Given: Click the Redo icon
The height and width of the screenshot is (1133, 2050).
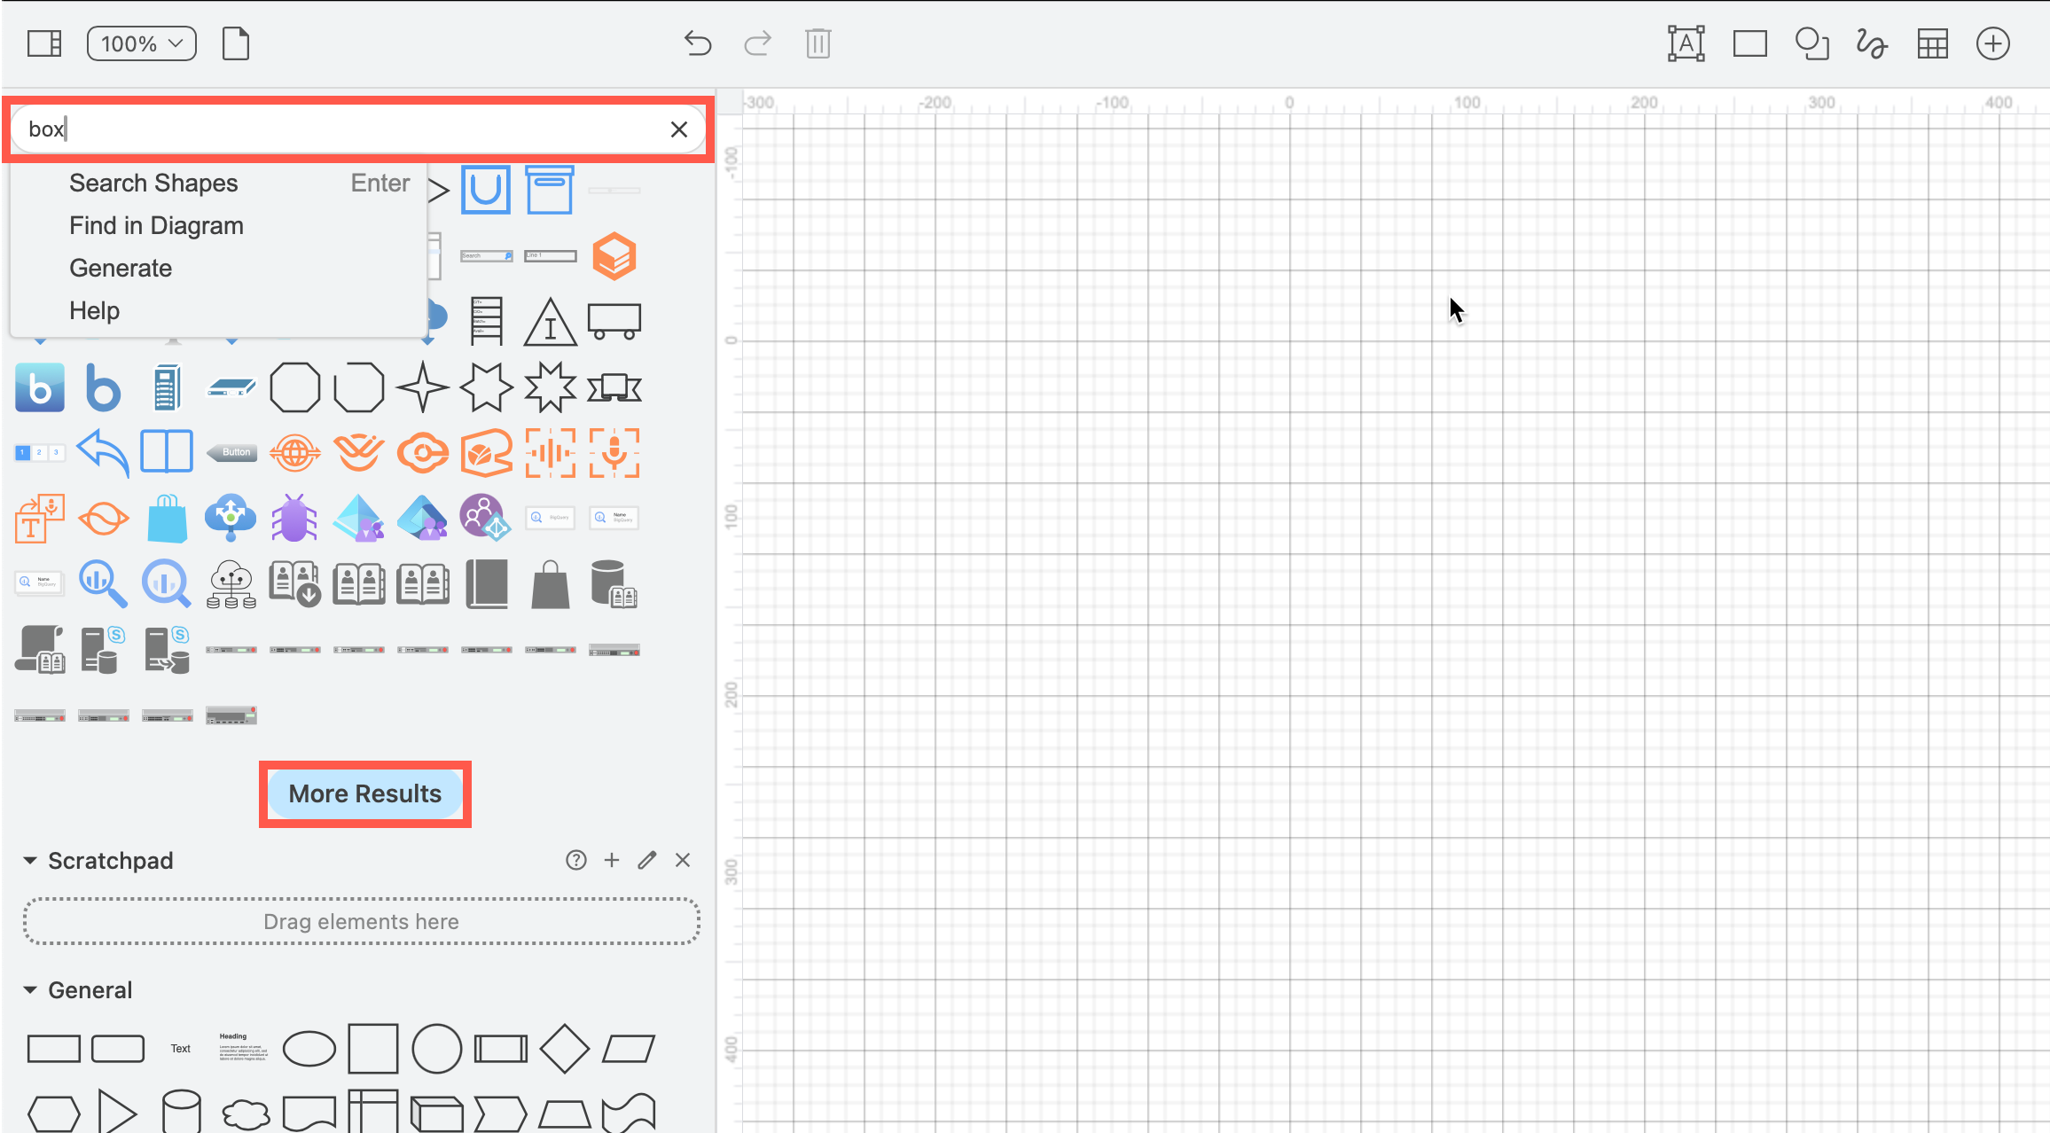Looking at the screenshot, I should pos(757,43).
